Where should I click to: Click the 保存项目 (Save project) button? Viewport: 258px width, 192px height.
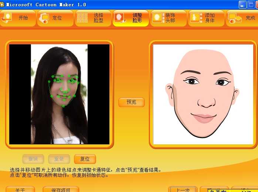[61, 189]
